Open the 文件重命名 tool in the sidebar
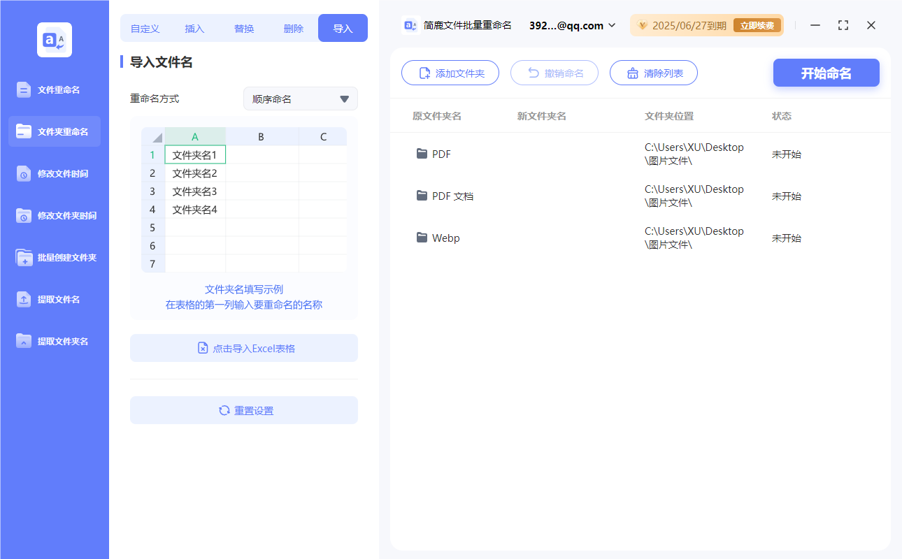 click(x=54, y=89)
